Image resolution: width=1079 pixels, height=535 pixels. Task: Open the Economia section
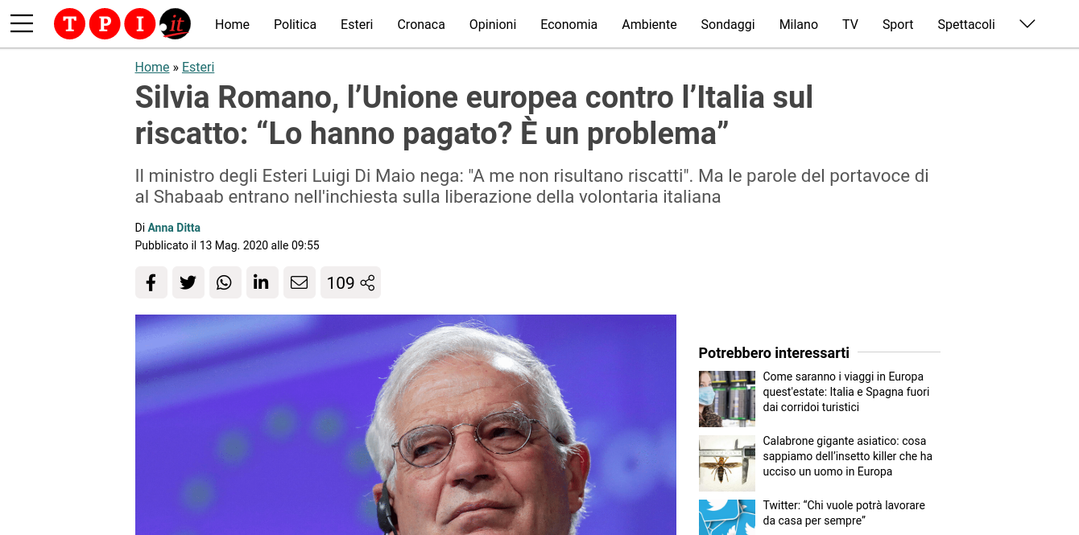tap(568, 24)
